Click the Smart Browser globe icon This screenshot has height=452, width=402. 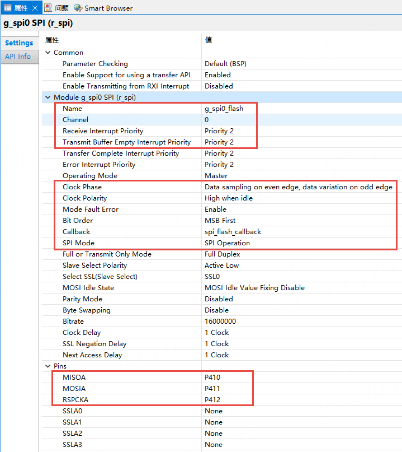[78, 8]
